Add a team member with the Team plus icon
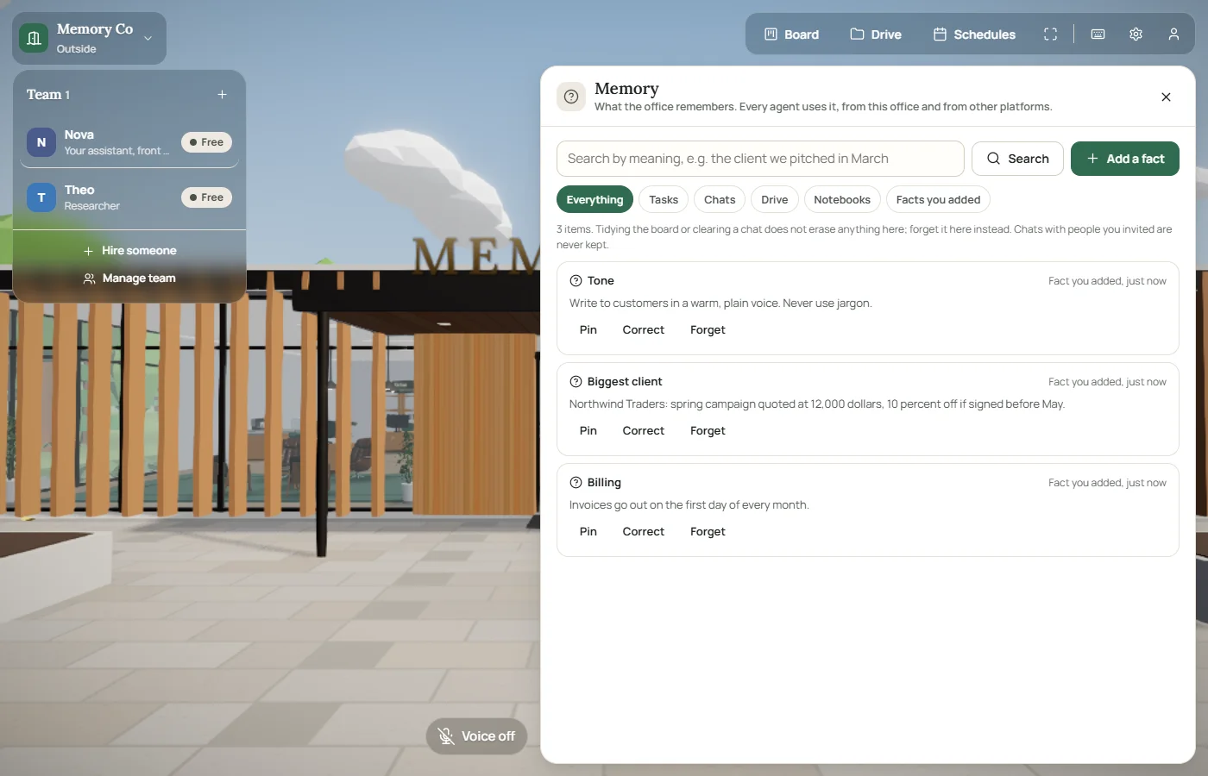The image size is (1208, 776). [x=222, y=95]
